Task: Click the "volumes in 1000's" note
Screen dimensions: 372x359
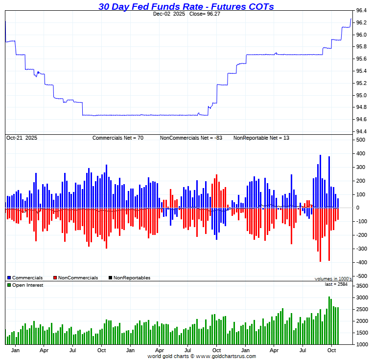Action: click(x=333, y=279)
